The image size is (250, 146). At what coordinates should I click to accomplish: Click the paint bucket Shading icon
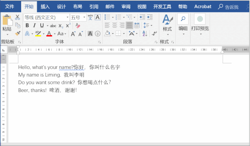107,34
